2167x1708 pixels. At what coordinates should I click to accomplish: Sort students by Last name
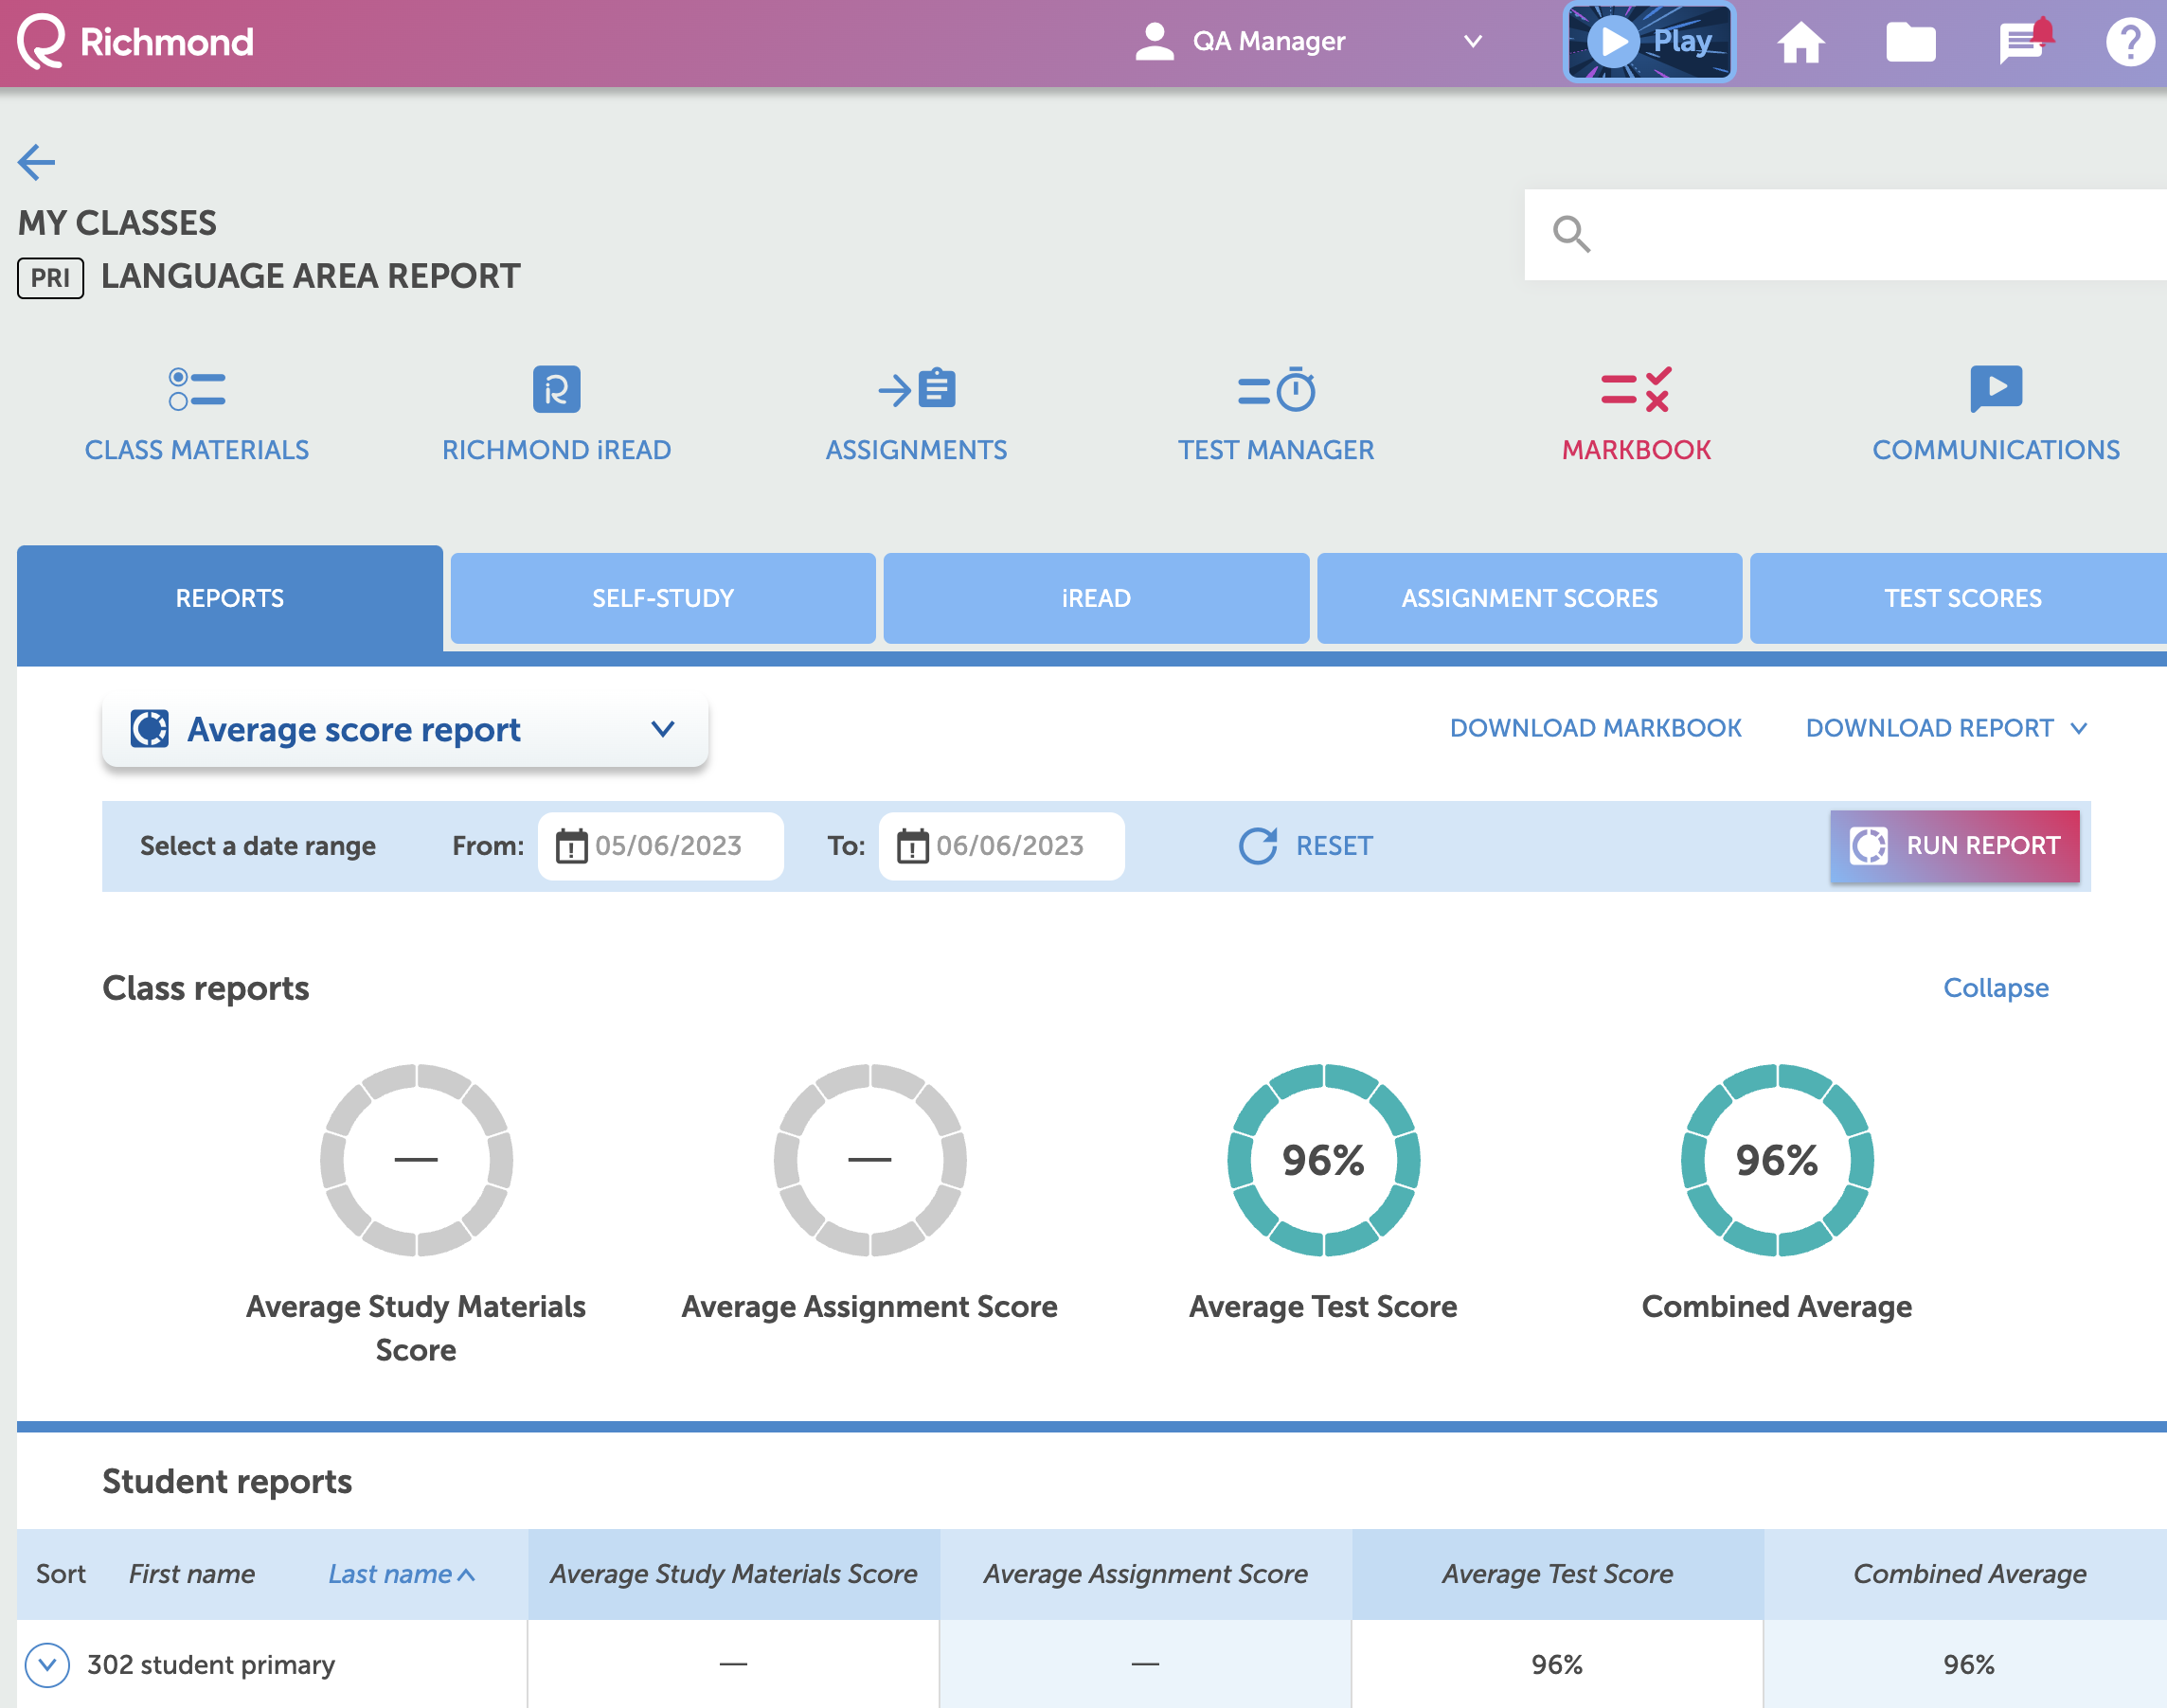click(390, 1574)
